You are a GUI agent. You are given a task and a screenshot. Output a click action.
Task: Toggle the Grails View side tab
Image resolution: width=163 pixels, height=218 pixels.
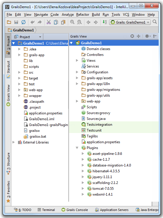(x=8, y=95)
